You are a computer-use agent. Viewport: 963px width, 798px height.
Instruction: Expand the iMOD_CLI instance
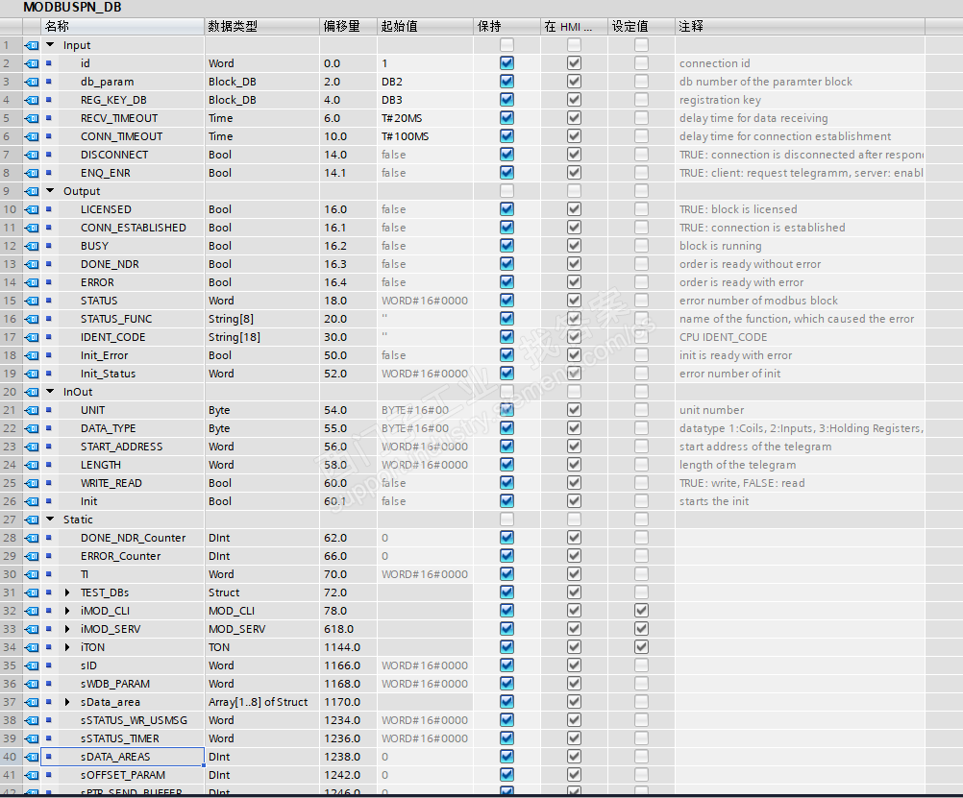[67, 611]
